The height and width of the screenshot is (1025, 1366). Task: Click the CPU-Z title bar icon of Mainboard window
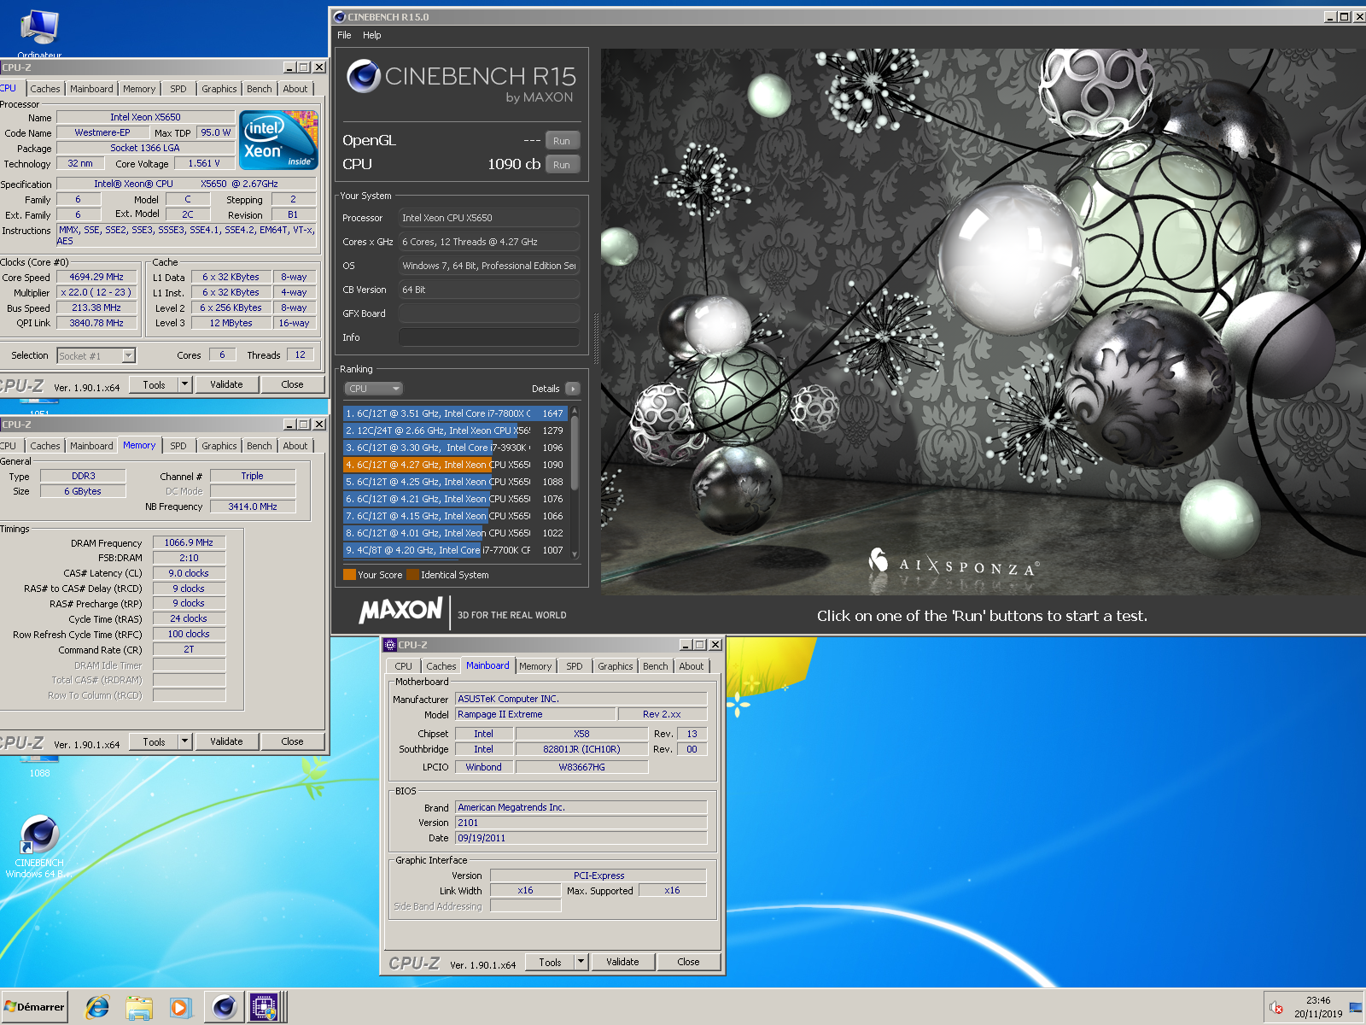[x=389, y=645]
